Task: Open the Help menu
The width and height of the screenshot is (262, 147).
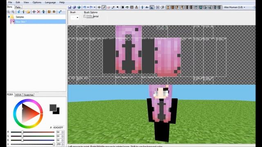Action: point(62,2)
